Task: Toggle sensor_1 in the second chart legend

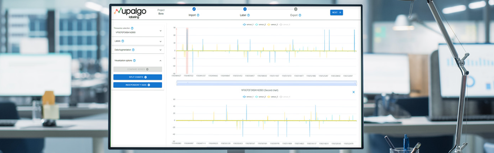Action: click(248, 97)
